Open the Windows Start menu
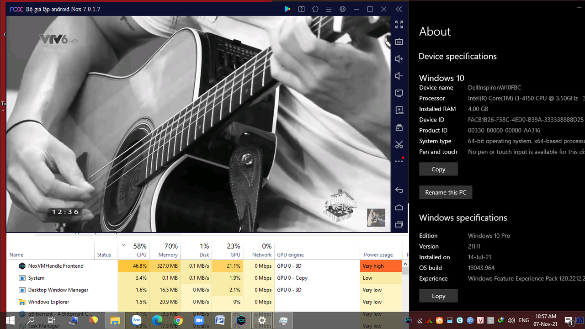585x329 pixels. pyautogui.click(x=10, y=320)
